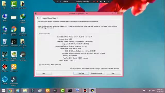Image resolution: width=165 pixels, height=93 pixels.
Task: Select Google Chrome desktop shortcut
Action: (14, 31)
